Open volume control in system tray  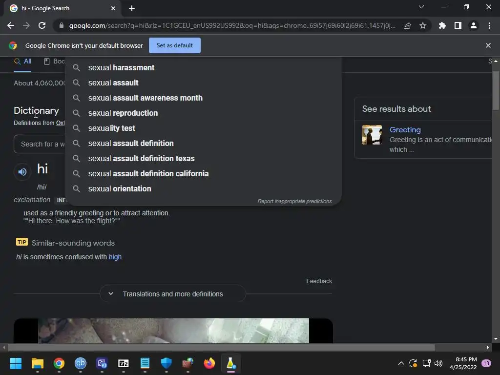438,363
